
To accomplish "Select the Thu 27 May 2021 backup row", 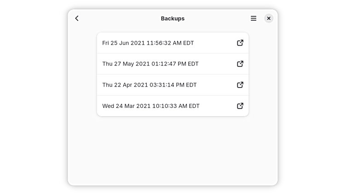I will [x=166, y=64].
